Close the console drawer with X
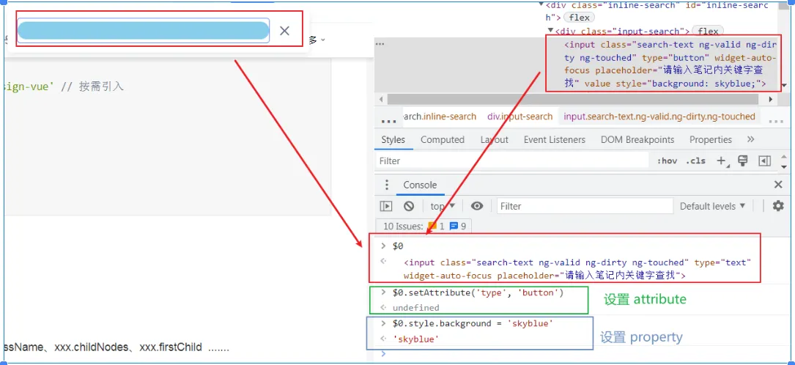The image size is (795, 365). (x=778, y=185)
